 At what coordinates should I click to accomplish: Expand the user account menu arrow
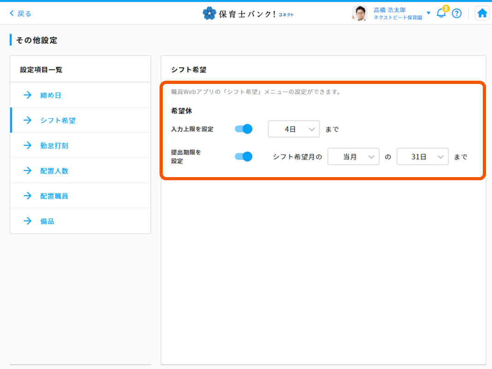click(428, 13)
